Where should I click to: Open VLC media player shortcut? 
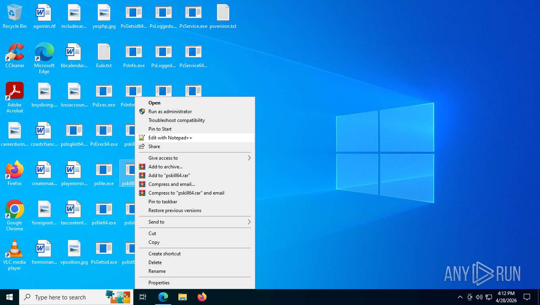(x=15, y=255)
